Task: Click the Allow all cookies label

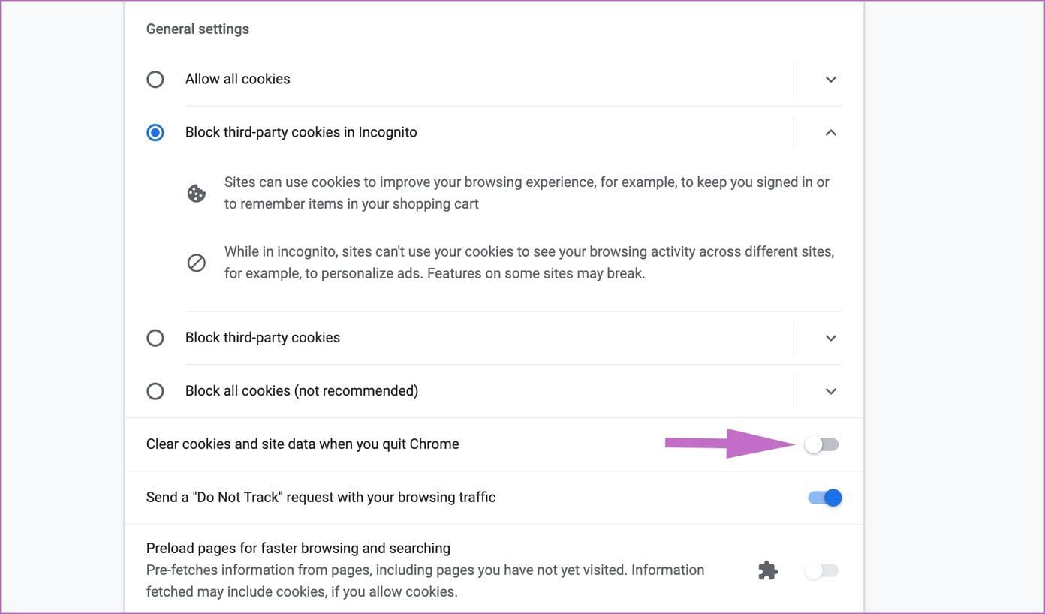Action: coord(238,79)
